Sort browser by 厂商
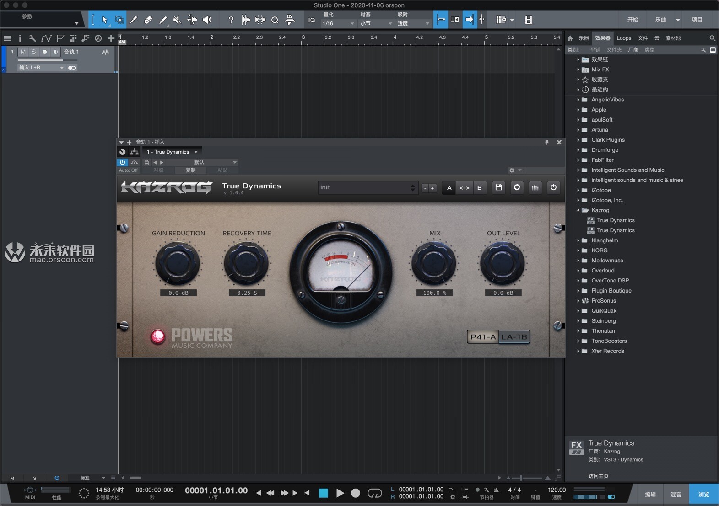The height and width of the screenshot is (506, 719). coord(633,50)
